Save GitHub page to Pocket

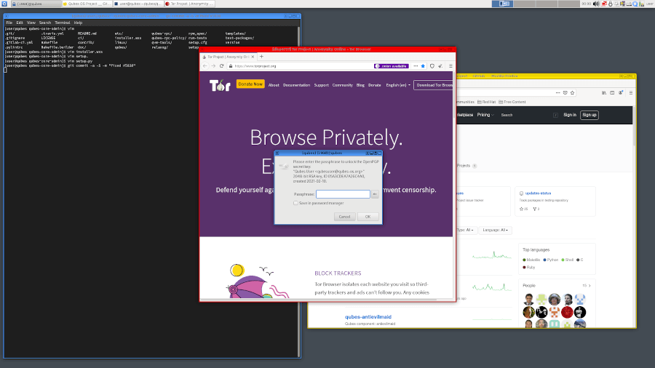pyautogui.click(x=565, y=92)
